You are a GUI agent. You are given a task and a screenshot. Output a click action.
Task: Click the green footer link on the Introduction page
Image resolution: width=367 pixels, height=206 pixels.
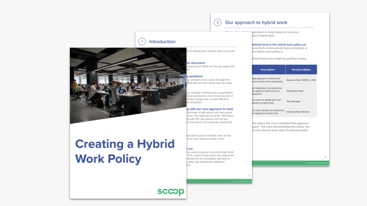pos(242,181)
